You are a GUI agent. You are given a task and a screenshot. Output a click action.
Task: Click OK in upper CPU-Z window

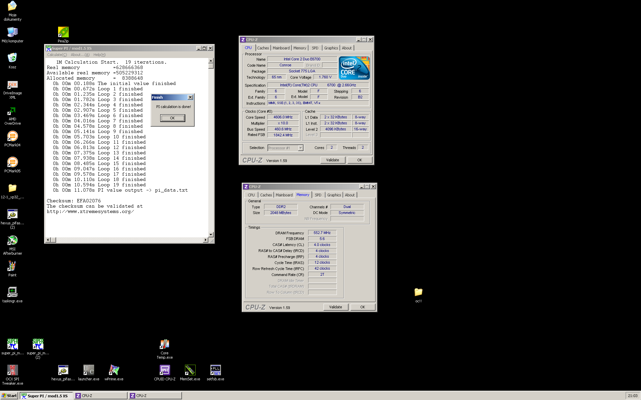[360, 160]
